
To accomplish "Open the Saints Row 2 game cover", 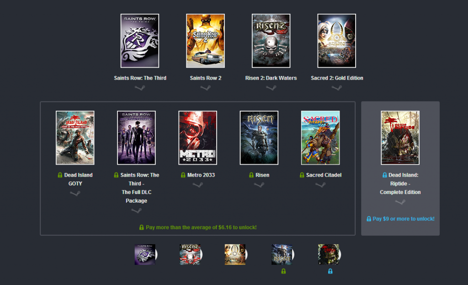I will 205,41.
